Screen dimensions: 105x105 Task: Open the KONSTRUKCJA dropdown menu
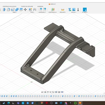pyautogui.click(x=53, y=12)
